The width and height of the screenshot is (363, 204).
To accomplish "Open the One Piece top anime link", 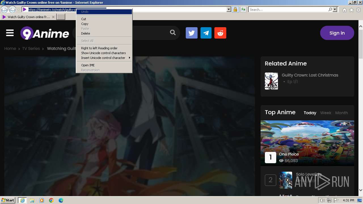I will [x=289, y=154].
